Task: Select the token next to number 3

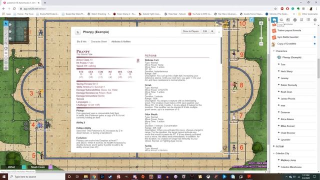Action: pos(39,93)
